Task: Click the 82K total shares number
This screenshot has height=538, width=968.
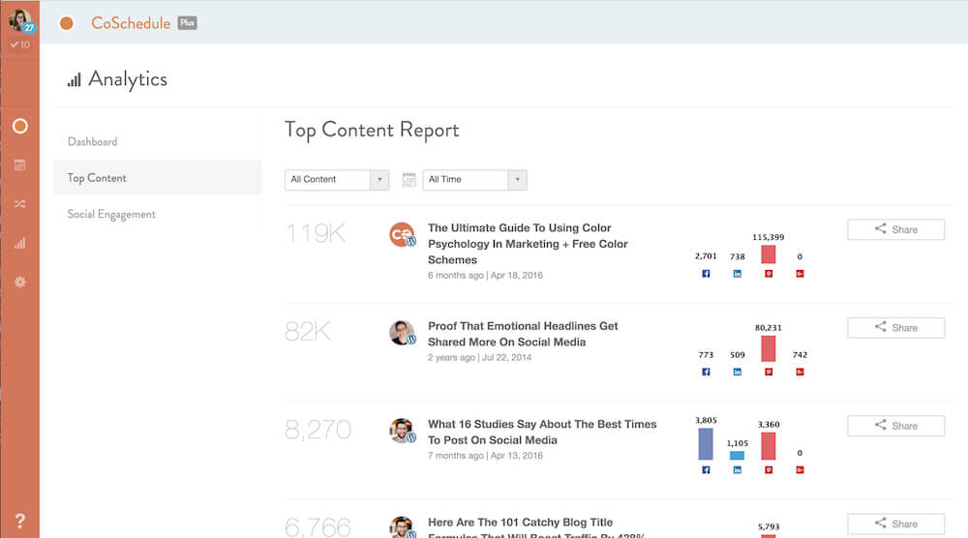Action: 308,331
